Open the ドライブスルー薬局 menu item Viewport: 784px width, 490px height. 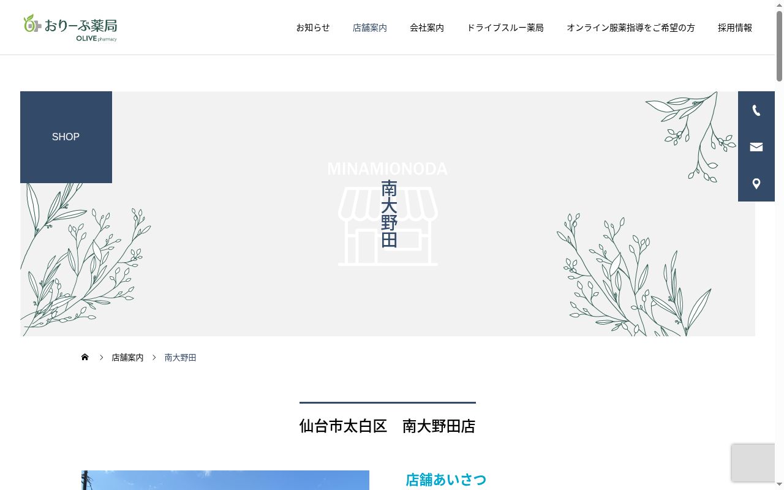point(505,28)
